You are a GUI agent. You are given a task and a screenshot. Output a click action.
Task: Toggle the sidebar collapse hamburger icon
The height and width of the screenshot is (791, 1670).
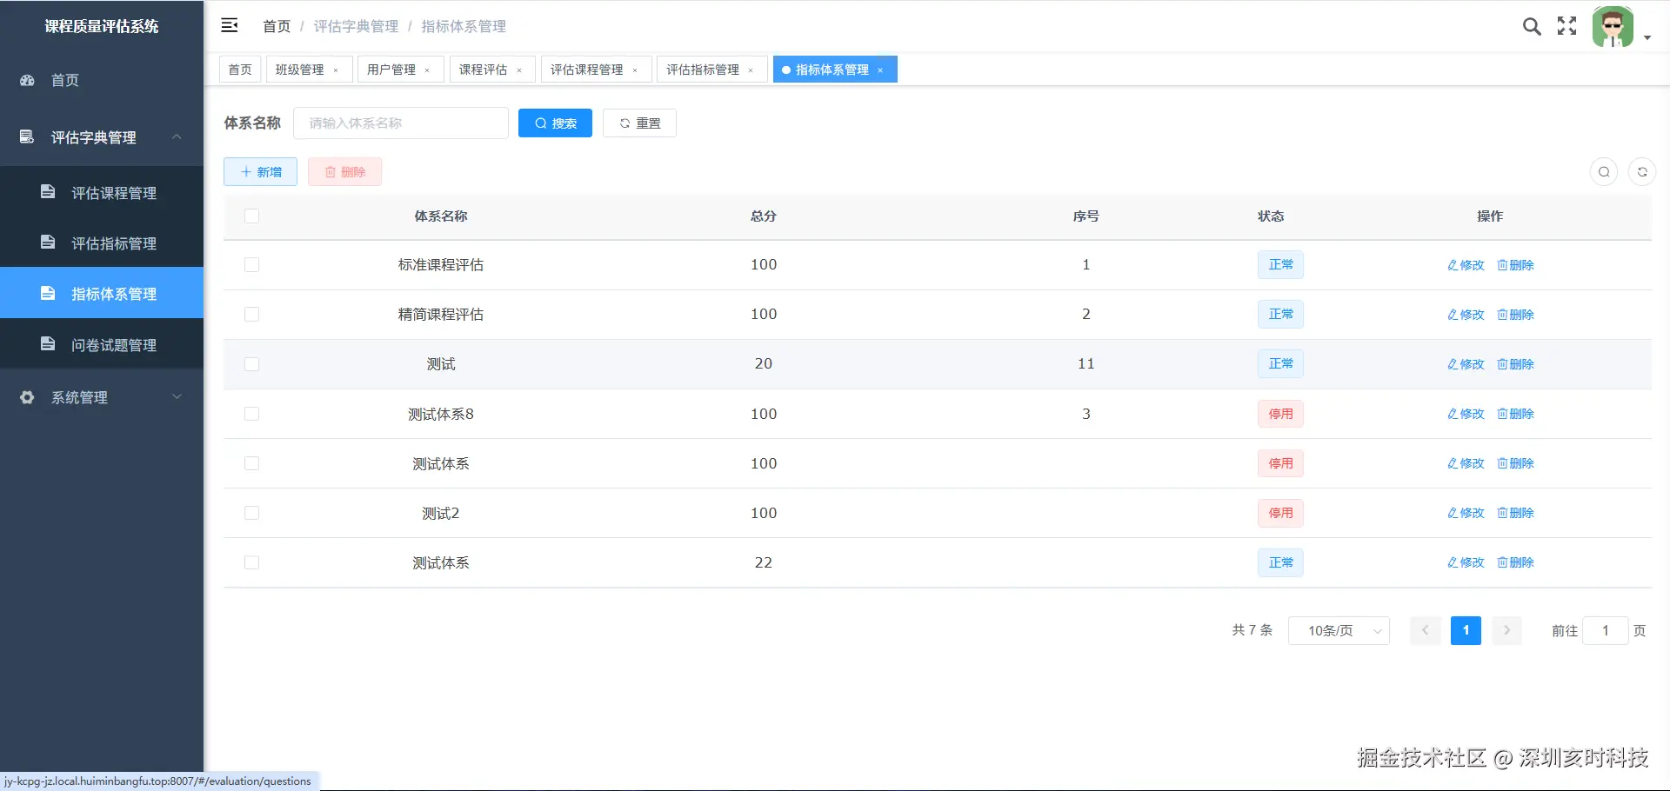point(230,25)
